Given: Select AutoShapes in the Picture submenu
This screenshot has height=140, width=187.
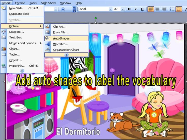Looking at the screenshot, I should tap(61, 39).
